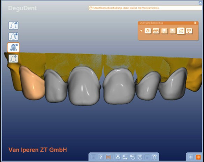Toggle the orange bracket icon in bottom toolbar
Viewport: 204px width, 162px height.
pos(108,157)
